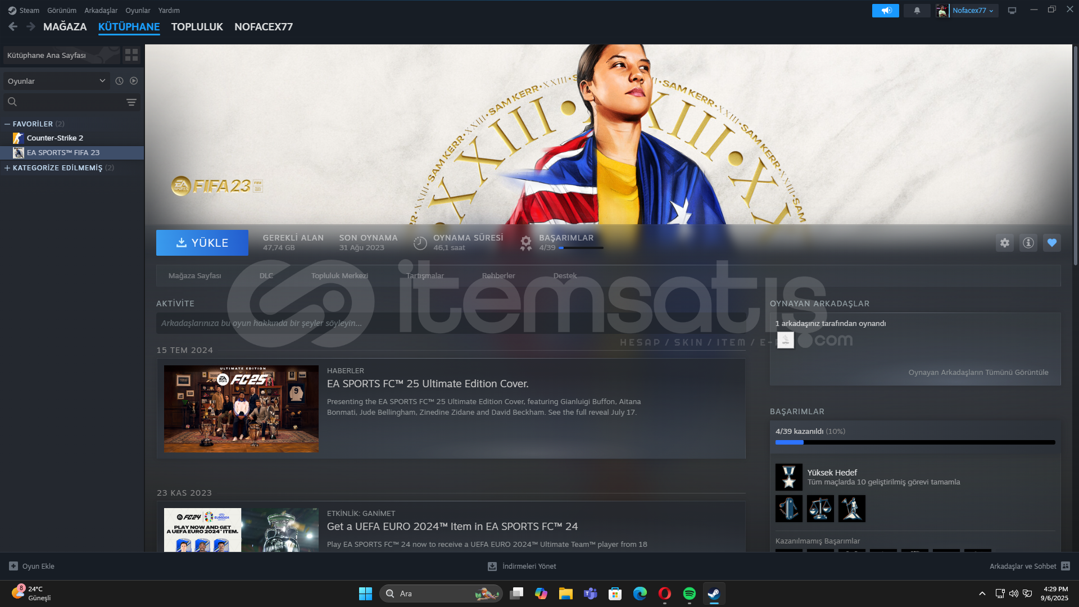Open Microsoft Edge from the taskbar
This screenshot has width=1079, height=607.
(640, 594)
